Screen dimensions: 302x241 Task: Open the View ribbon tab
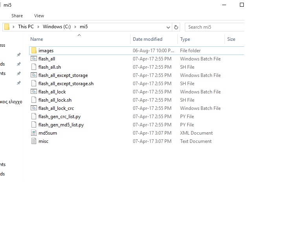tap(39, 16)
